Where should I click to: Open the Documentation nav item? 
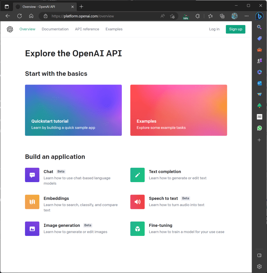coord(55,29)
